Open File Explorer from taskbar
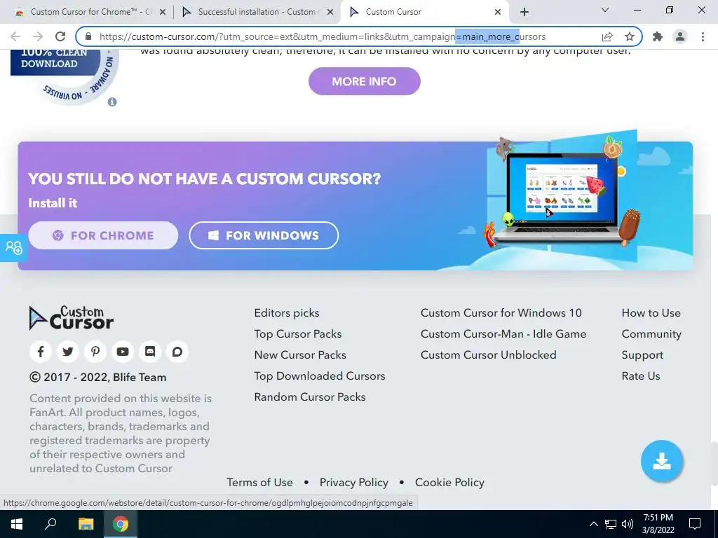 click(86, 524)
